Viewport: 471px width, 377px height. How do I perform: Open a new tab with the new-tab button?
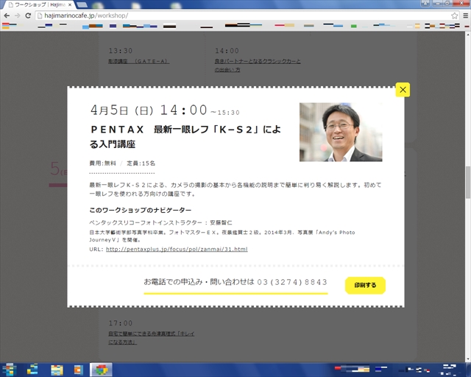tap(82, 5)
